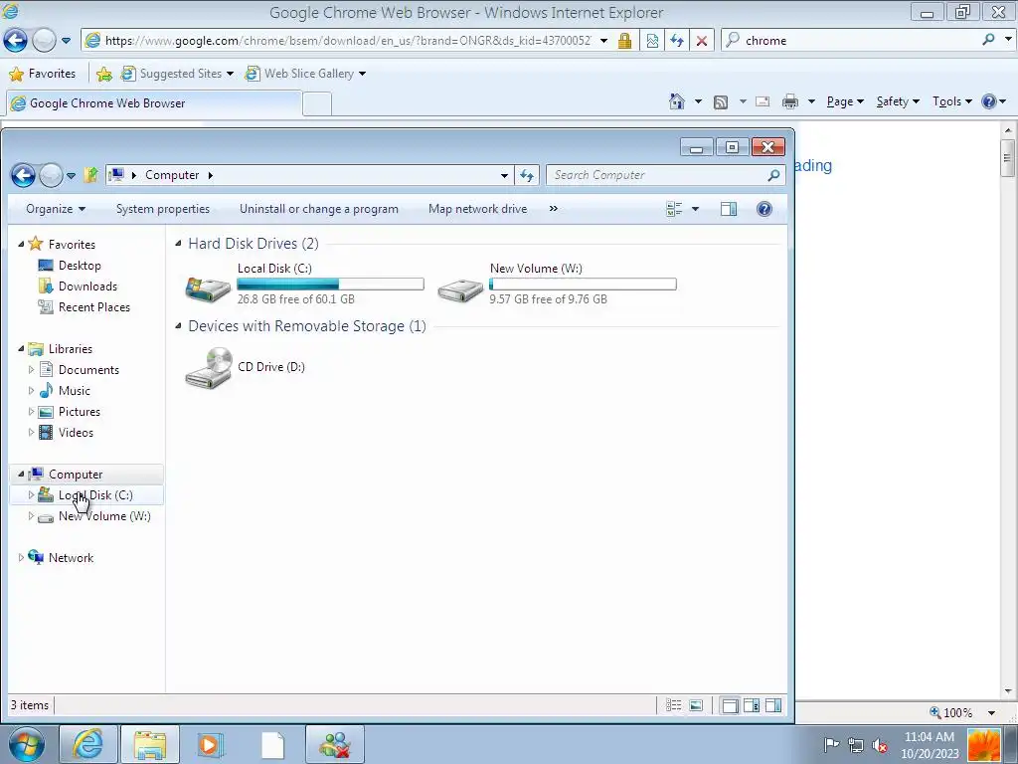The height and width of the screenshot is (764, 1018).
Task: Collapse Devices with Removable Storage group
Action: pos(178,326)
